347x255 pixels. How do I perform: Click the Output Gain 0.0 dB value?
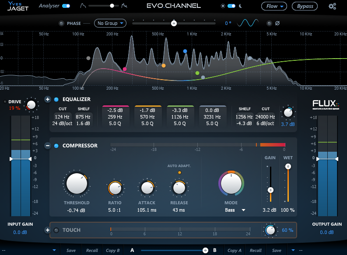coord(326,232)
